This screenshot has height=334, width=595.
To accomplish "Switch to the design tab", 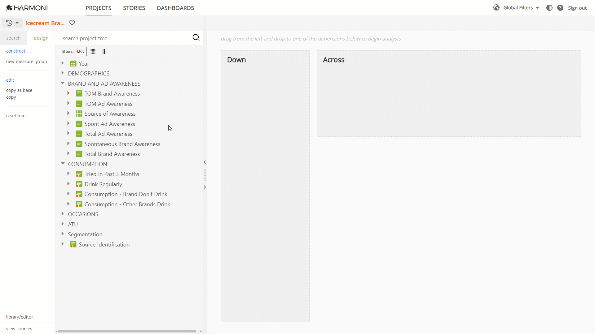I will (x=41, y=38).
